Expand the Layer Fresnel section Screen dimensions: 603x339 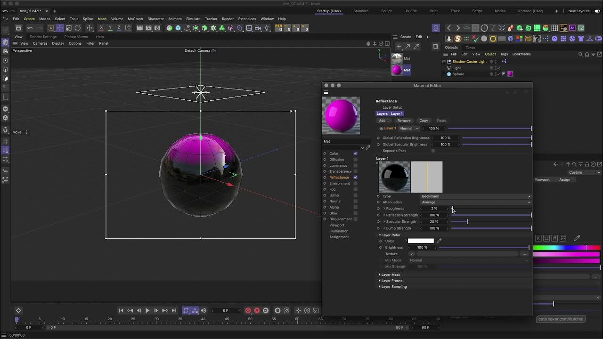point(380,281)
